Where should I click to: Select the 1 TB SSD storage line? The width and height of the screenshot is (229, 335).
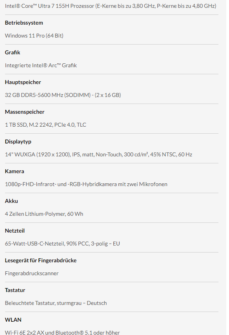pos(45,125)
